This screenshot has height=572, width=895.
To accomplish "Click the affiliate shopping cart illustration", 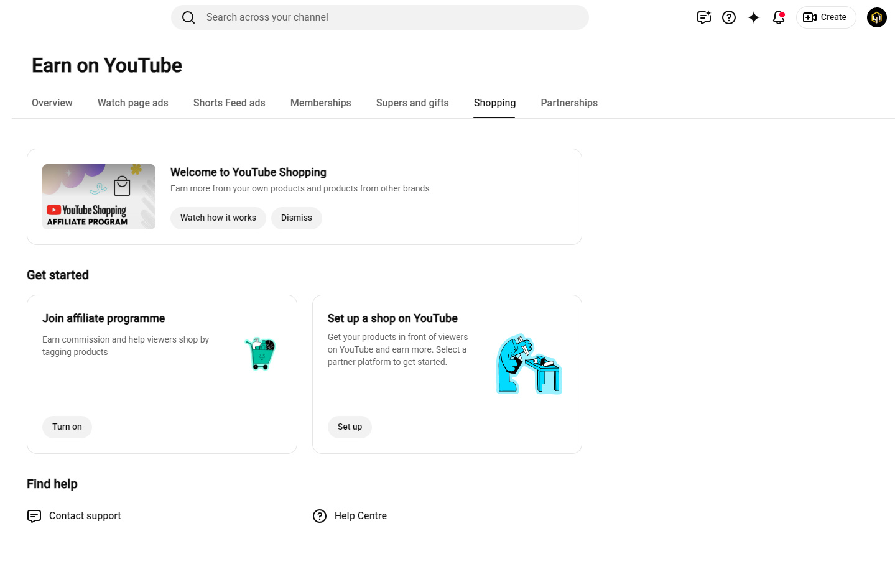I will (x=261, y=354).
